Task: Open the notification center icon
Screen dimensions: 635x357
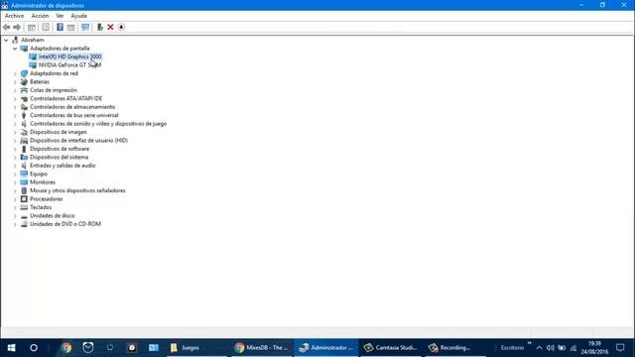Action: (620, 348)
